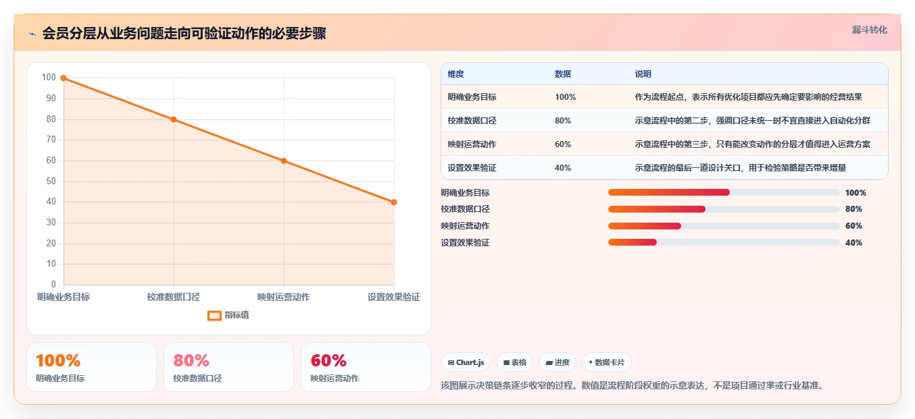This screenshot has height=419, width=915.
Task: Click the card title 会员分层从业务问题走向可验证动作的必要步骤
Action: click(x=184, y=33)
